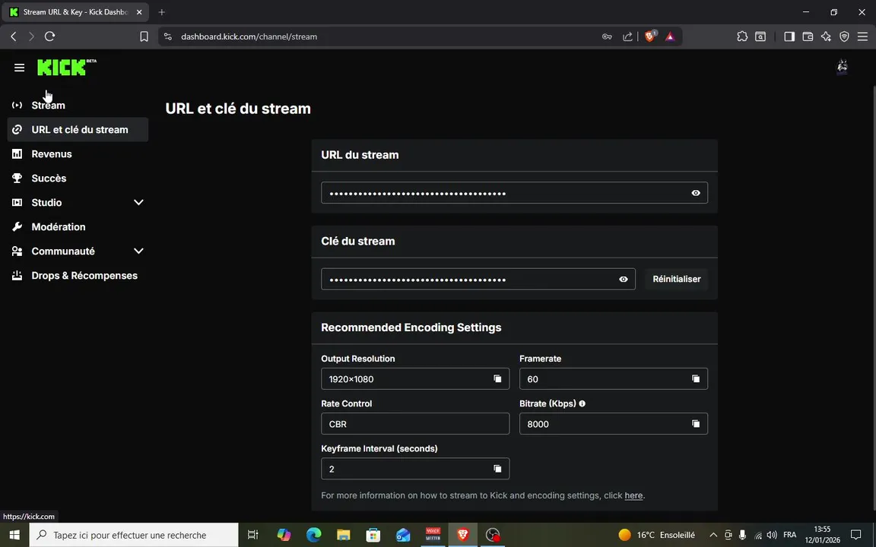Open the Brave VPN shield icon
Screen dimensions: 876x547
point(845,36)
